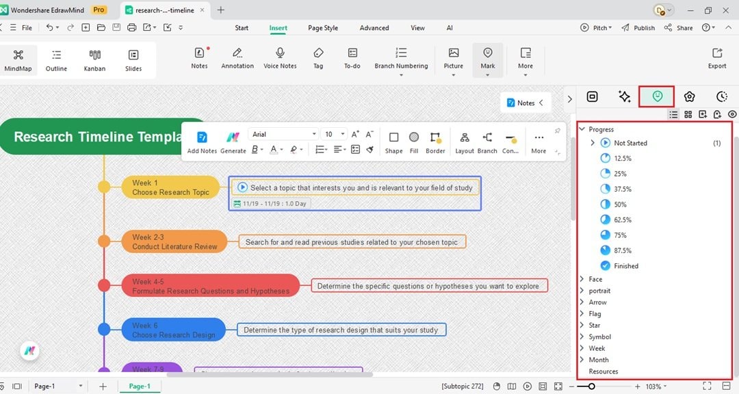Viewport: 739px width, 394px height.
Task: Click the Page-1 bottom tab
Action: (x=140, y=386)
